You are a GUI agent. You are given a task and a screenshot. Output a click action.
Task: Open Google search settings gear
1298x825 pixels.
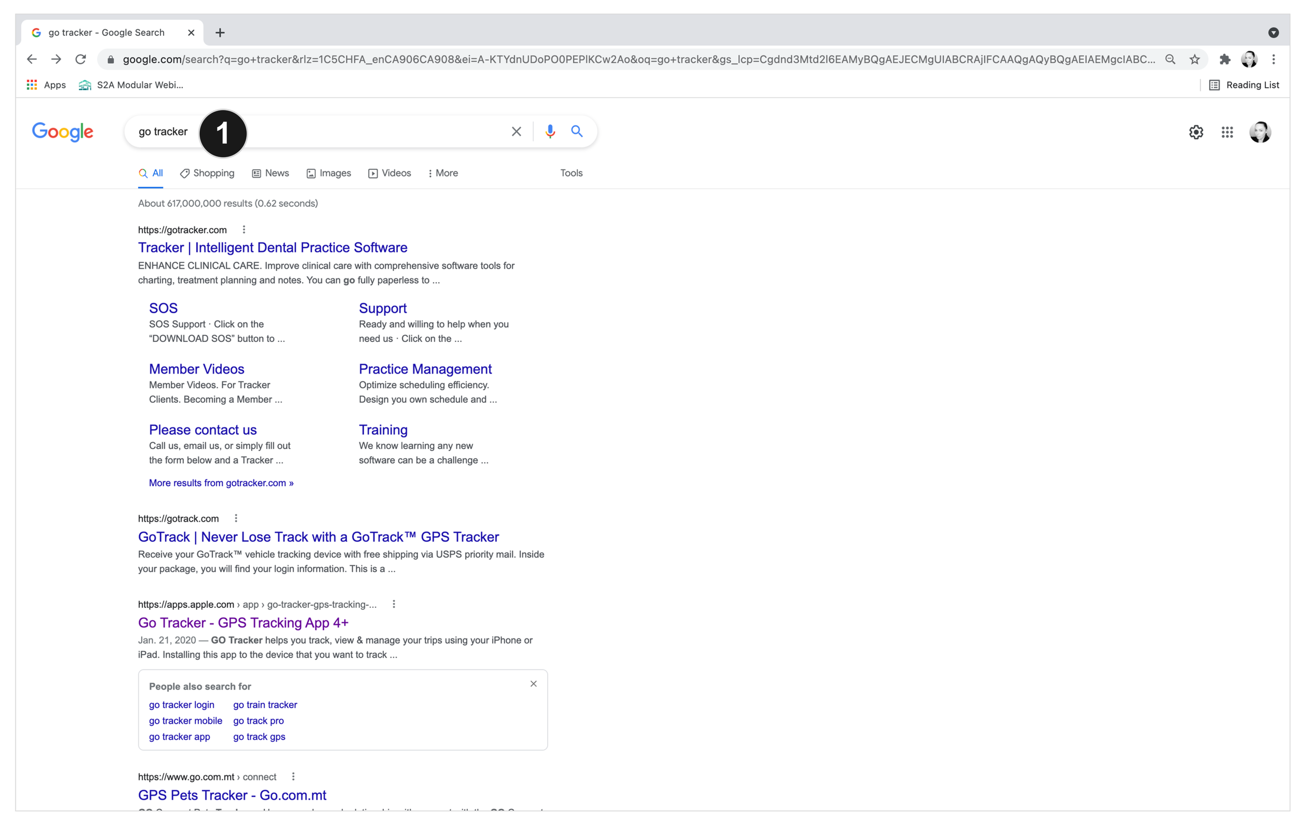[x=1196, y=132]
